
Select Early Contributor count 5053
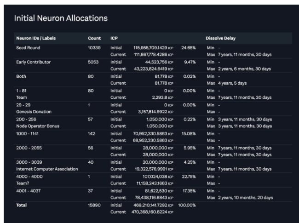pos(93,62)
